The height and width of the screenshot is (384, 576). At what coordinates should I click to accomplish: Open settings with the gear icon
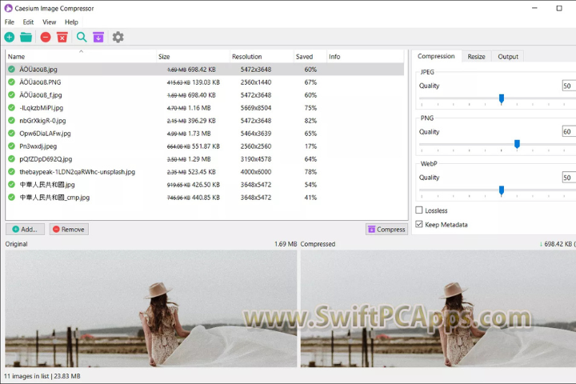click(x=118, y=37)
